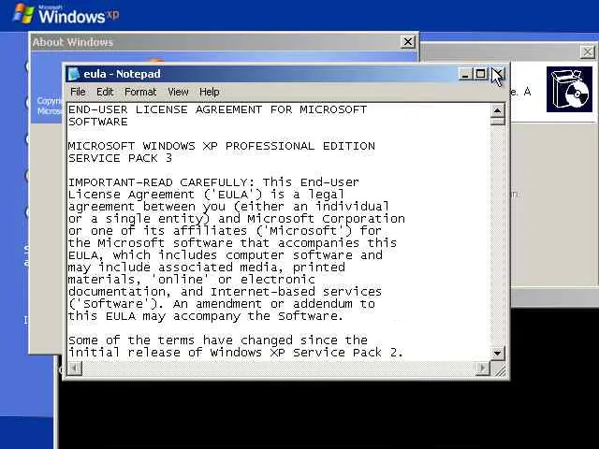Open the Format menu in Notepad
The height and width of the screenshot is (449, 599).
140,92
